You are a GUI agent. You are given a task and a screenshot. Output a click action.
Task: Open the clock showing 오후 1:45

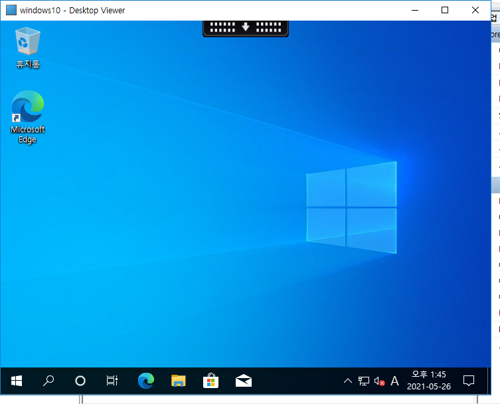coord(428,381)
